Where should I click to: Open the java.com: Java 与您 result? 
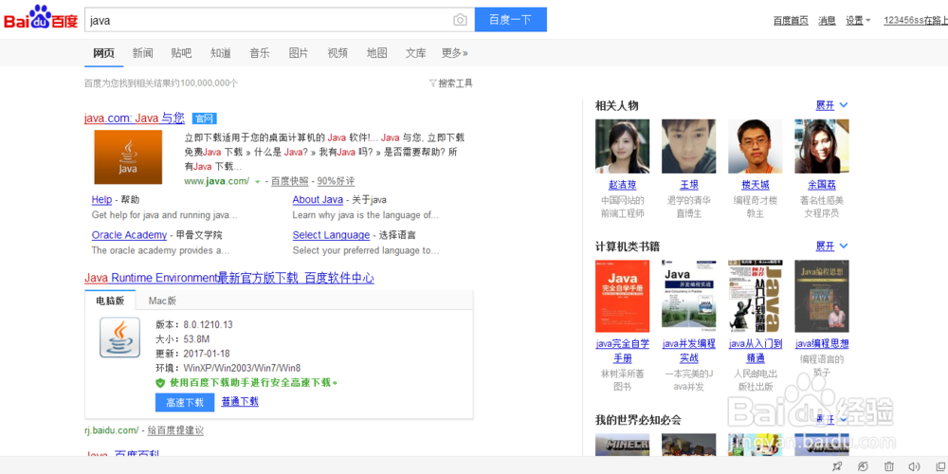pos(135,118)
